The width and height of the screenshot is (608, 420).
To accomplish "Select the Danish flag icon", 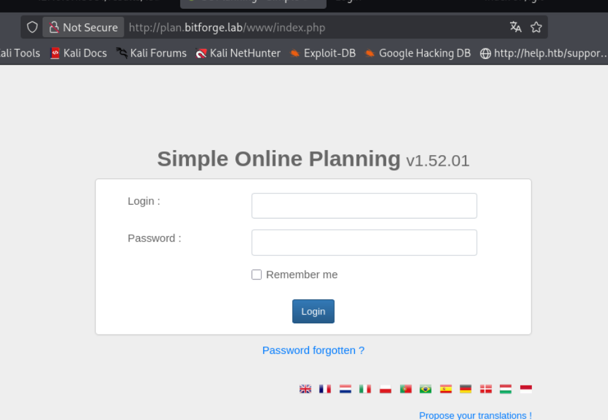I will [x=486, y=389].
